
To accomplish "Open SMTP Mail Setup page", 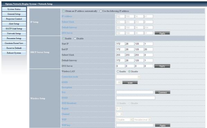I will [x=14, y=29].
